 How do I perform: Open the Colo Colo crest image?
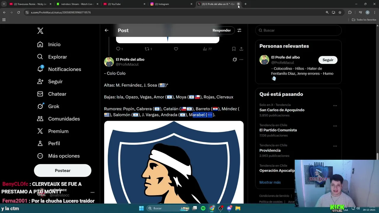click(x=174, y=162)
